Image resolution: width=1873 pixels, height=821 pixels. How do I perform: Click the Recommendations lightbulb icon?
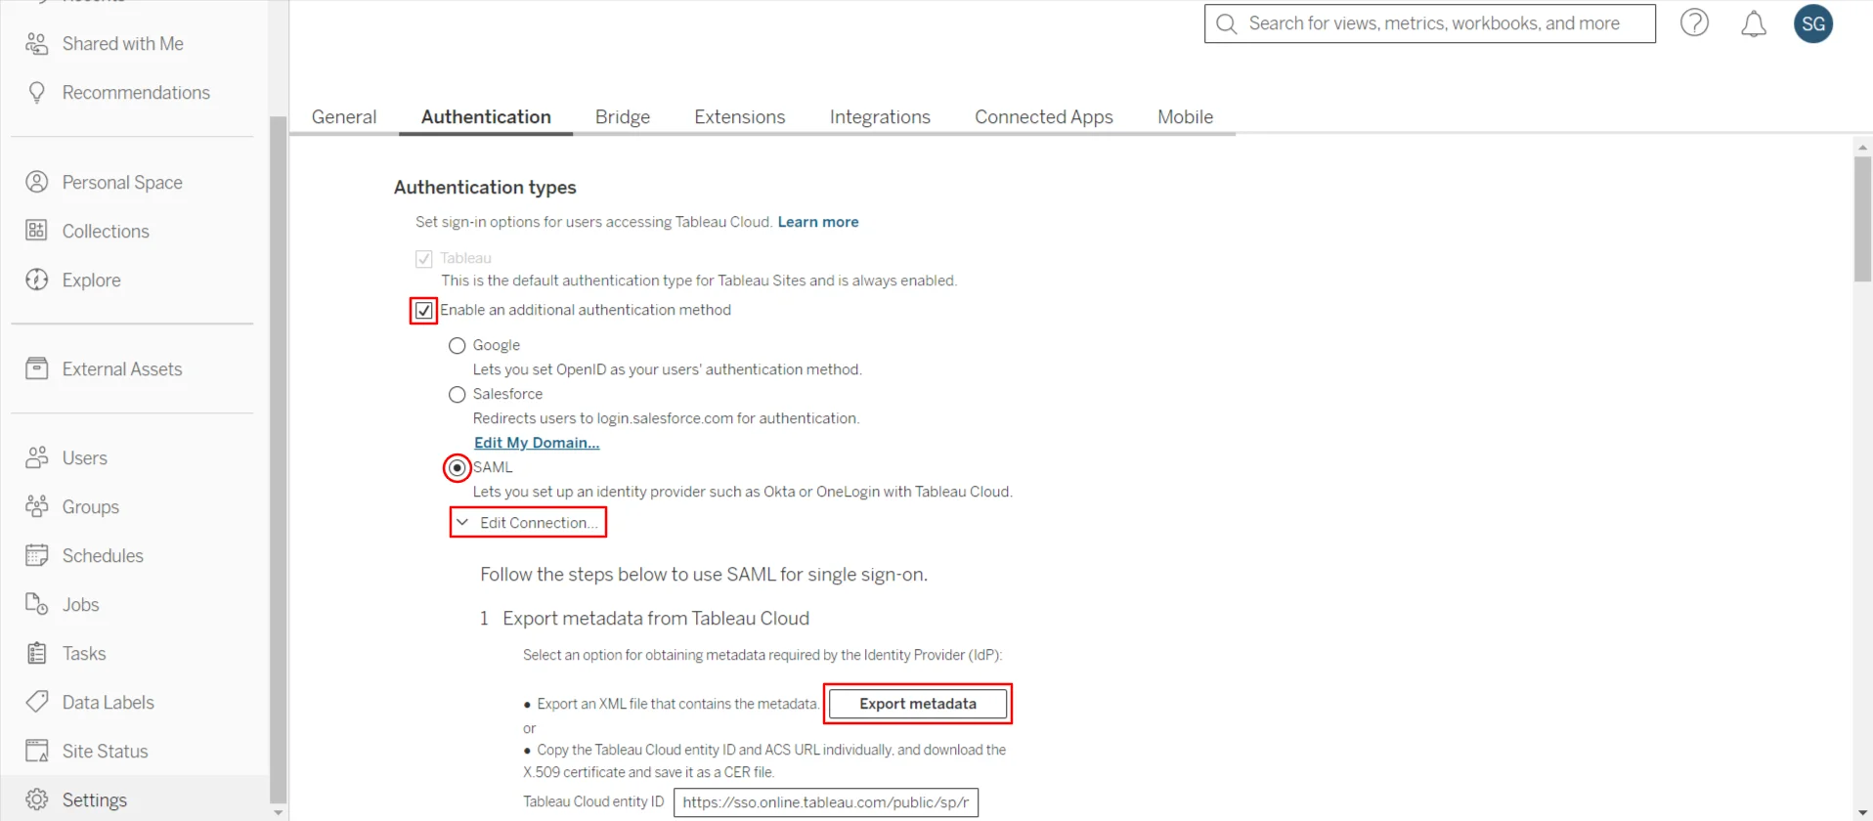[x=36, y=92]
